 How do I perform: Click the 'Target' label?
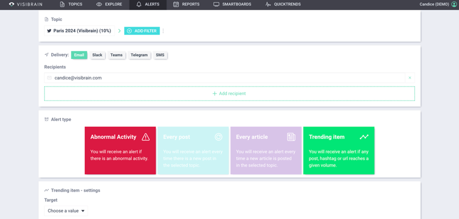pyautogui.click(x=51, y=200)
